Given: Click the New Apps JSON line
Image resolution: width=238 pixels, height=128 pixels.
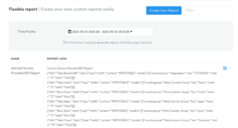Looking at the screenshot, I should (x=130, y=113).
